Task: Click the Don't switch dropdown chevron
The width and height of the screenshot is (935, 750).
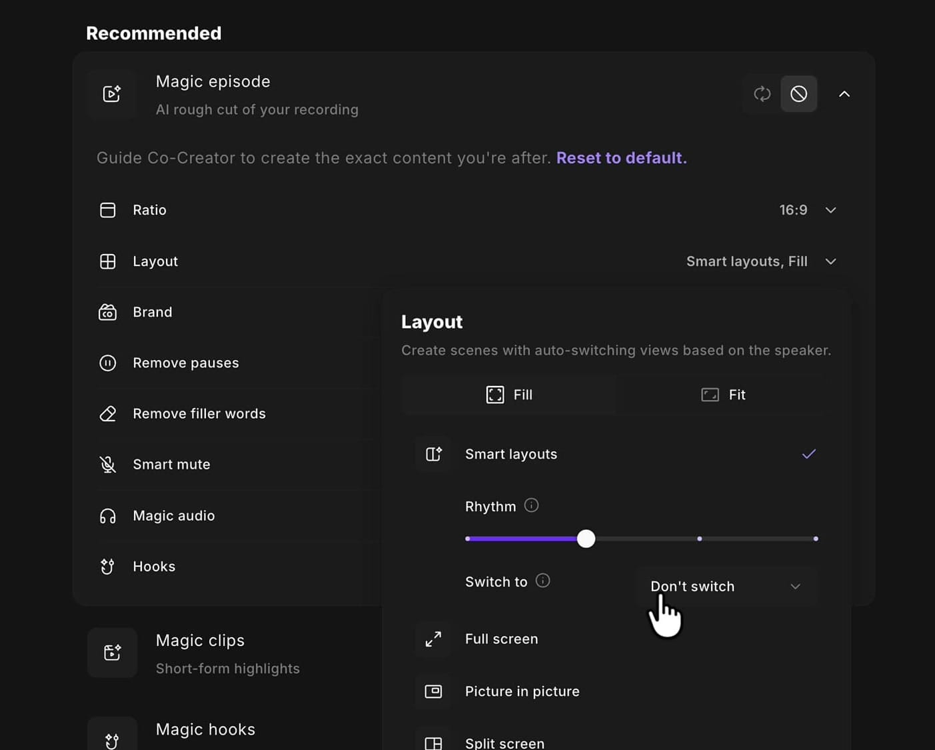Action: pos(795,587)
